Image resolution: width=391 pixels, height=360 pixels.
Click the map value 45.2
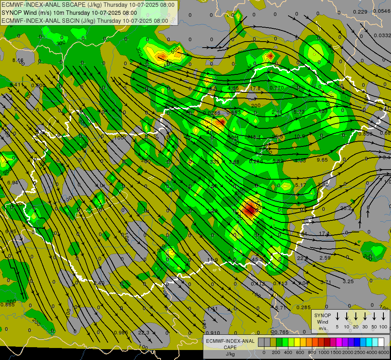coord(257,259)
